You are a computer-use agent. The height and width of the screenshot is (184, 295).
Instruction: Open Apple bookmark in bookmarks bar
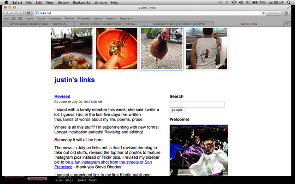29,18
